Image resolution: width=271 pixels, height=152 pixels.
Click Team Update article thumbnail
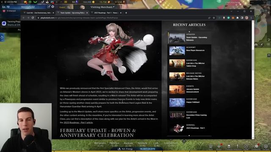(x=177, y=38)
